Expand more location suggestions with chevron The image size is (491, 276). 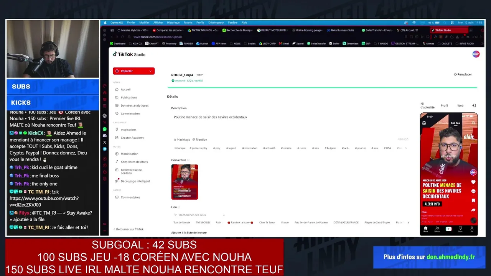[408, 222]
